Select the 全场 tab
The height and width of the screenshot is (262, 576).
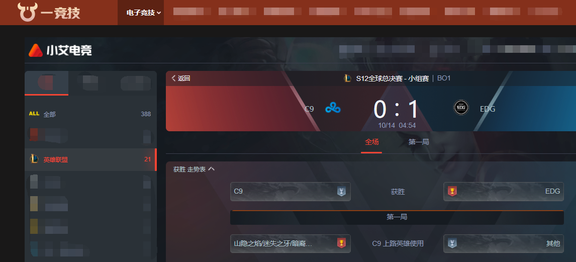click(371, 142)
